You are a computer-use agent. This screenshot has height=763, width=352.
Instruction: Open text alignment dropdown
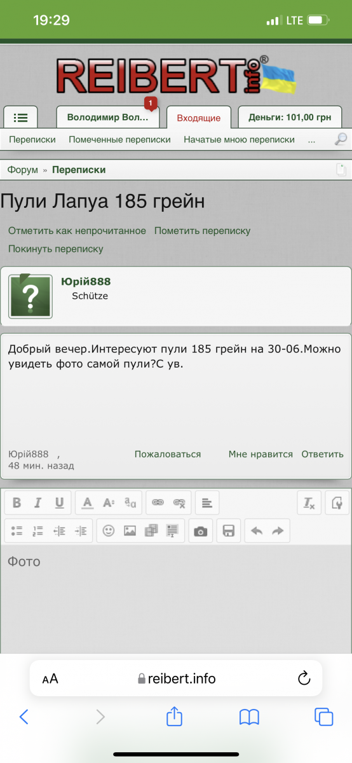pos(206,503)
